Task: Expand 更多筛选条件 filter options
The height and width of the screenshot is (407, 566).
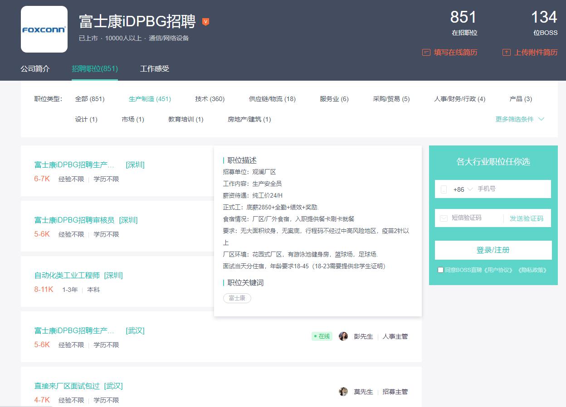Action: 520,119
